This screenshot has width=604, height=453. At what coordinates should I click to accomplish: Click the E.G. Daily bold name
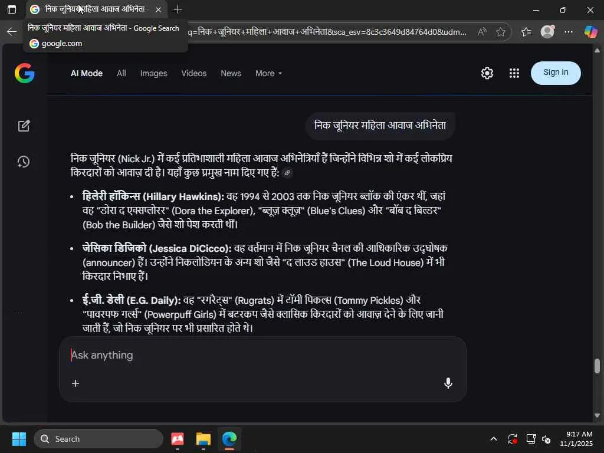[x=132, y=300]
